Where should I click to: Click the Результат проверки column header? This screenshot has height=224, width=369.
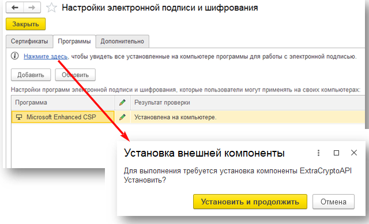coord(247,102)
